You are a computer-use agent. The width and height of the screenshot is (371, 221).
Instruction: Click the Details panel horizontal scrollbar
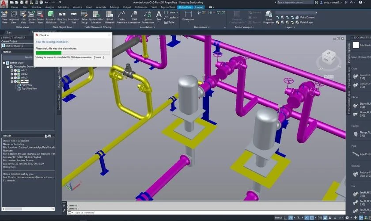pyautogui.click(x=28, y=209)
